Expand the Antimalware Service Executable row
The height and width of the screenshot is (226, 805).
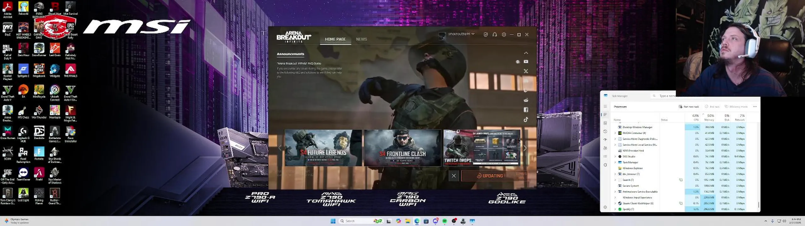tap(615, 191)
